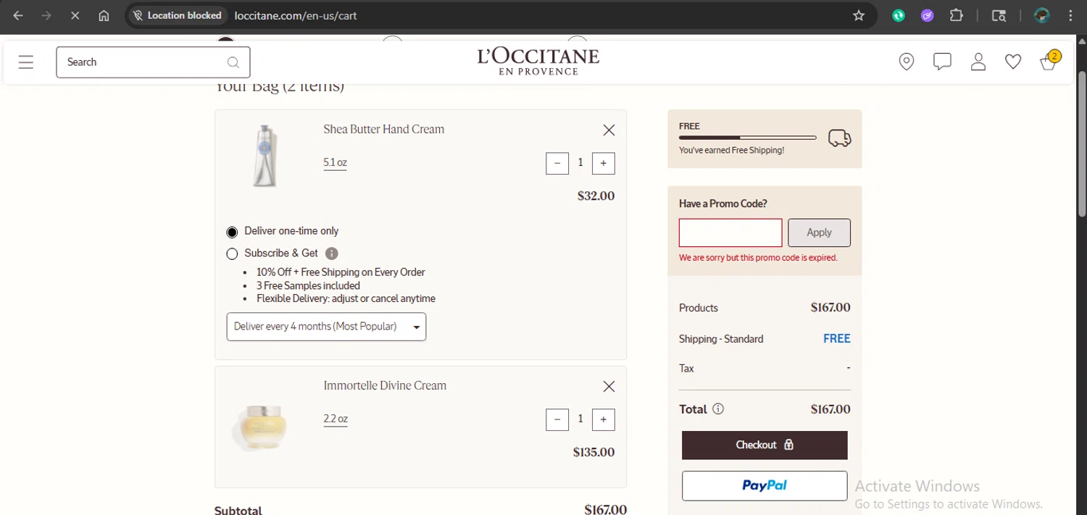Click the expired promo code error message
Screen dimensions: 1087x515
pos(758,258)
